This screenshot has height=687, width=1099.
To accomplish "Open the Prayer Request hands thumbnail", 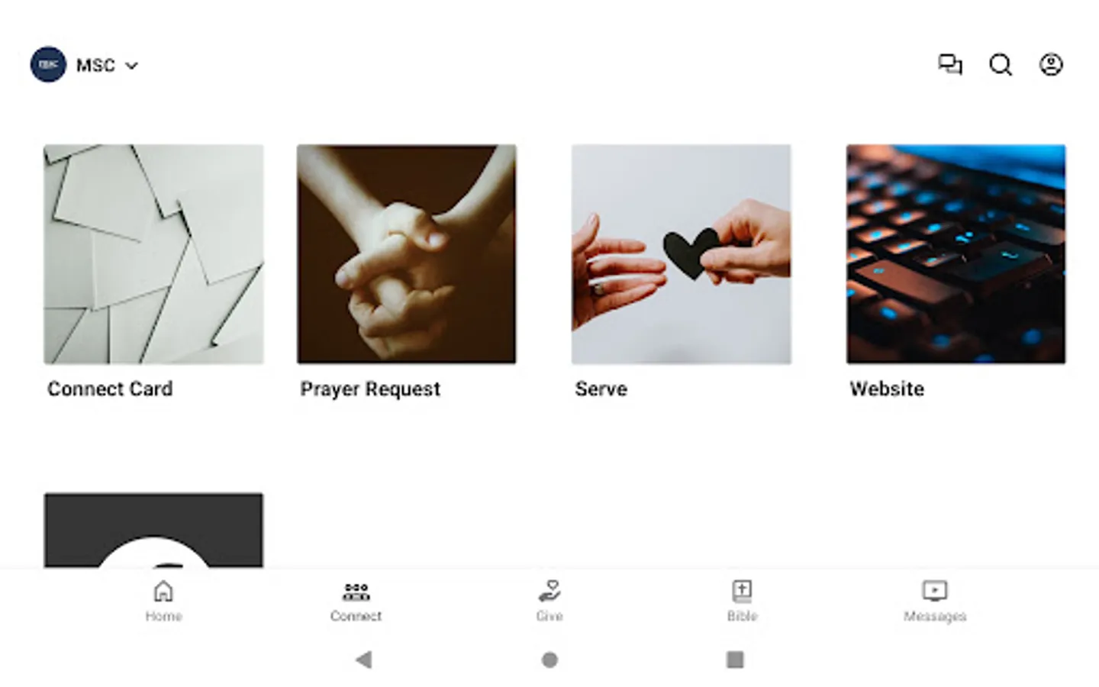I will (x=407, y=254).
